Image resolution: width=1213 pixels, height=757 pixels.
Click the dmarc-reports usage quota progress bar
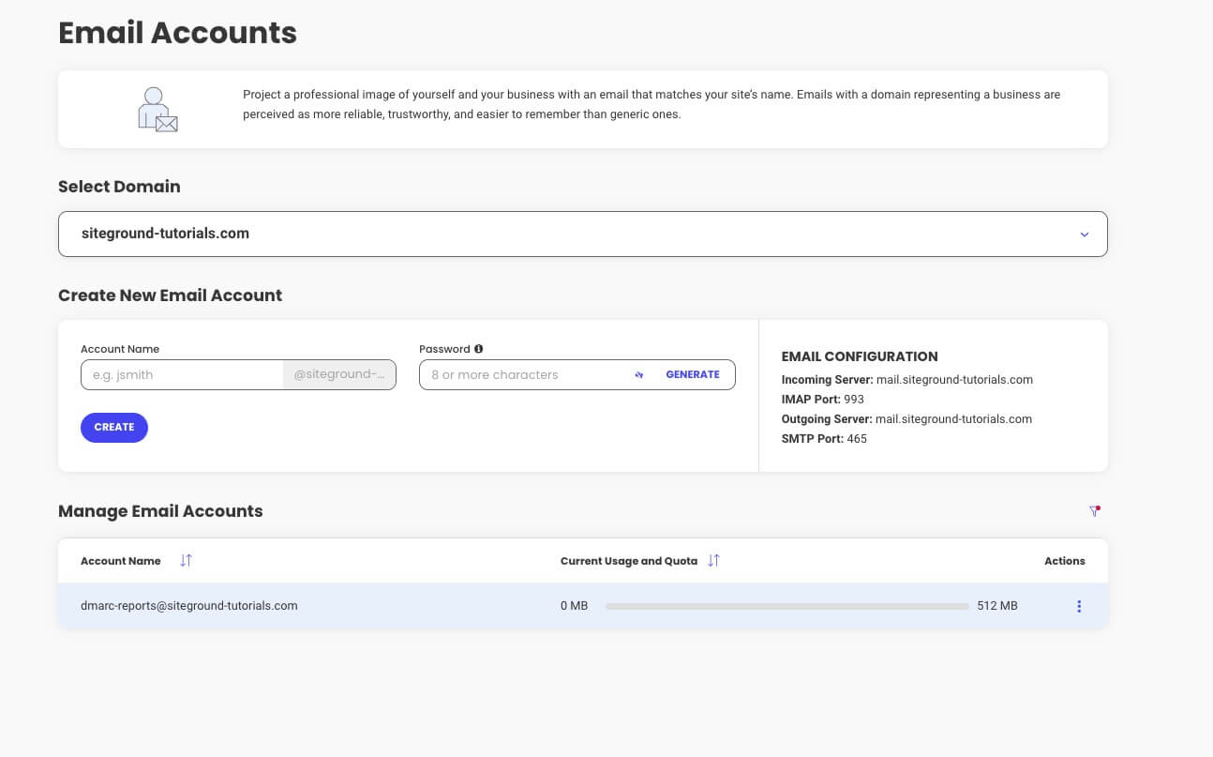(x=787, y=606)
